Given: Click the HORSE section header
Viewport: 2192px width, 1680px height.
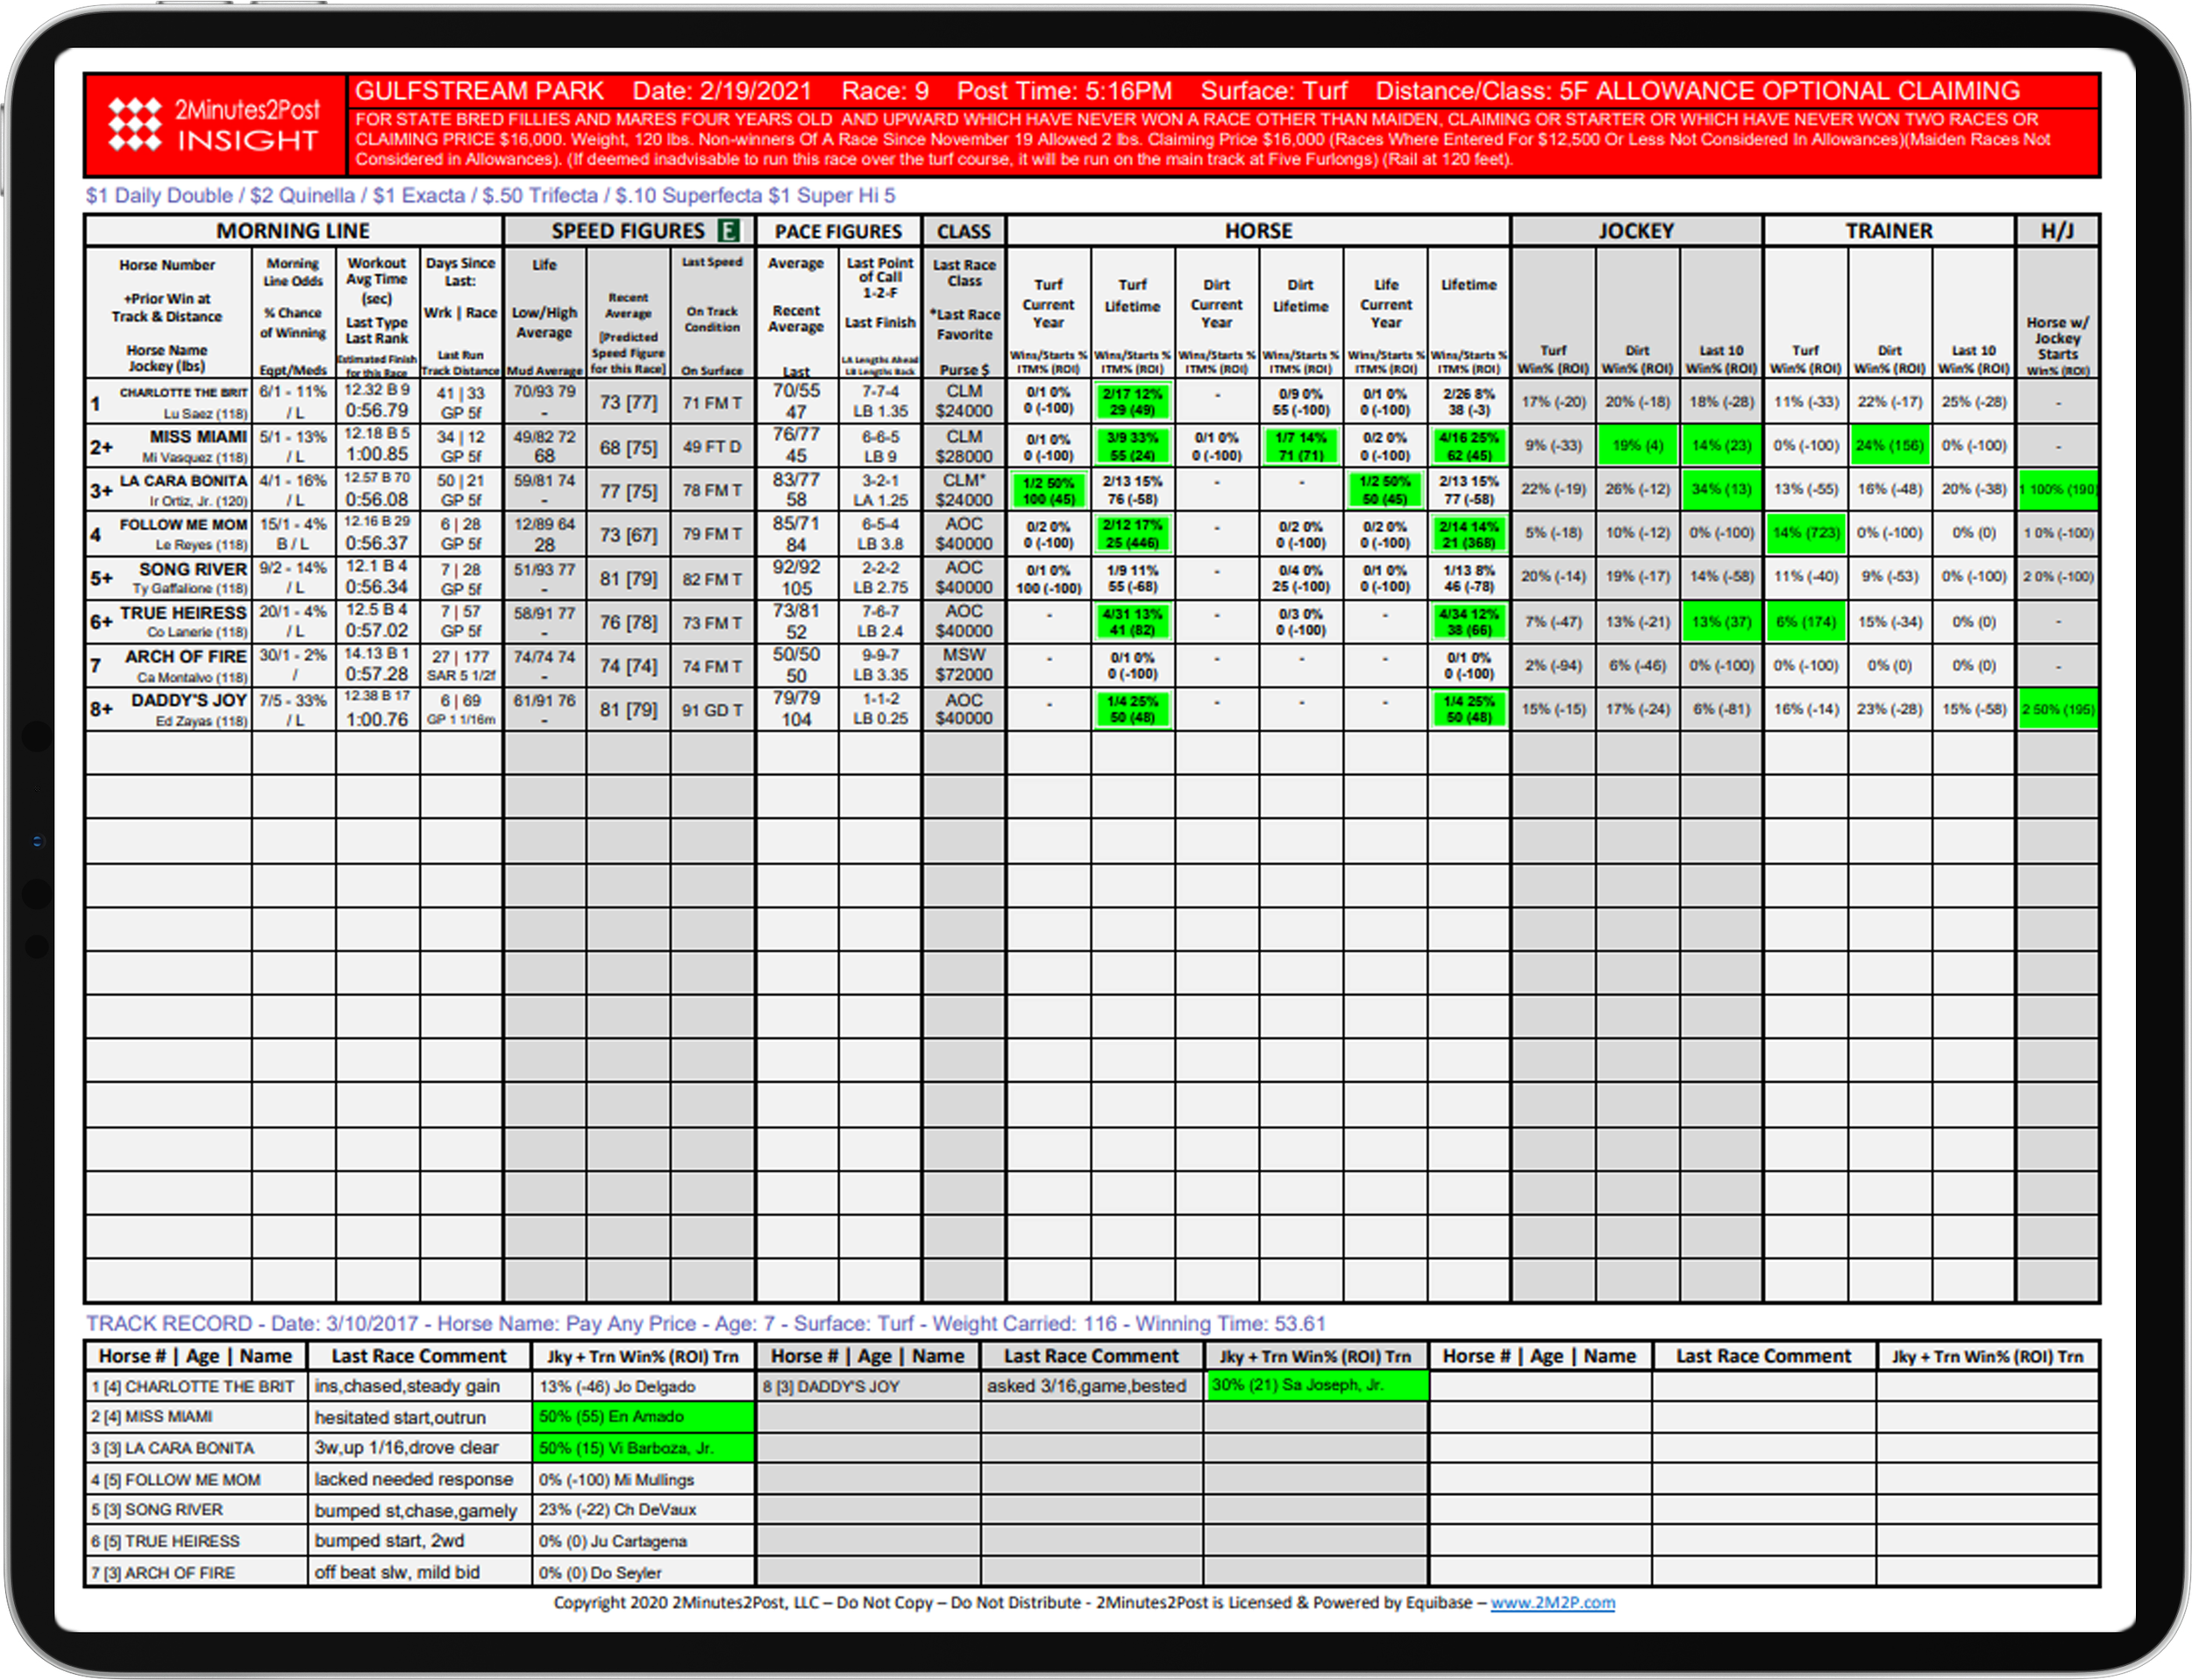Looking at the screenshot, I should (1258, 232).
